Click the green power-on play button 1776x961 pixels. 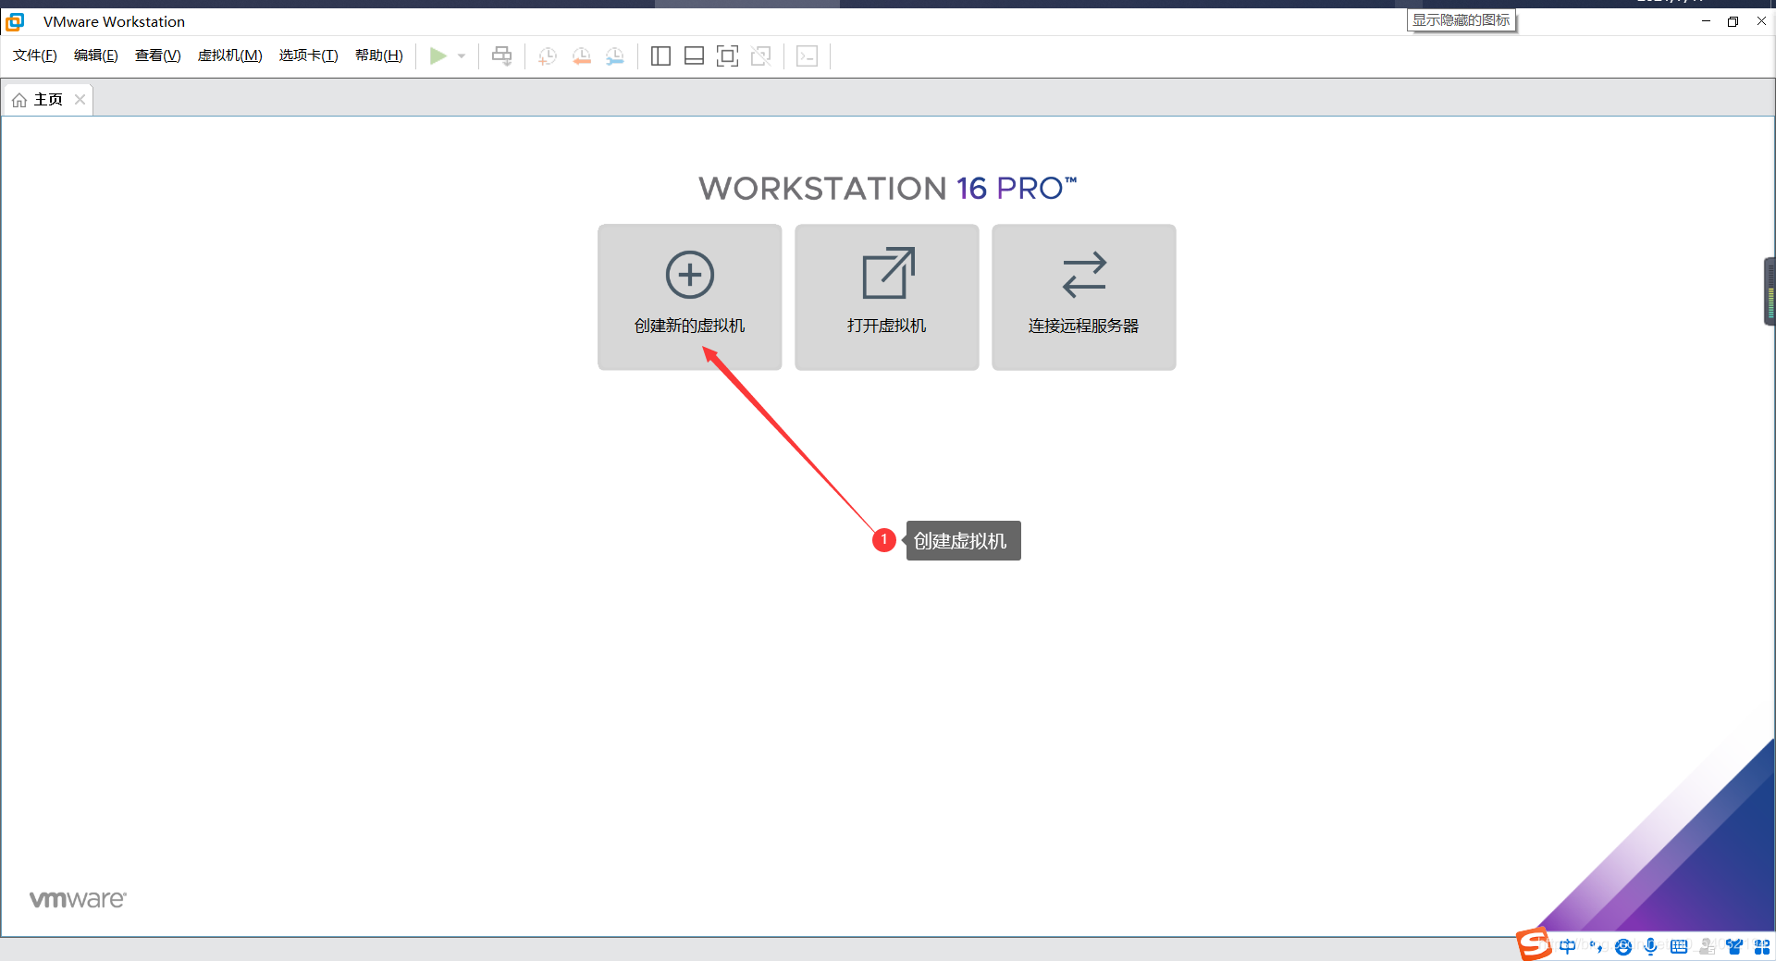coord(438,56)
